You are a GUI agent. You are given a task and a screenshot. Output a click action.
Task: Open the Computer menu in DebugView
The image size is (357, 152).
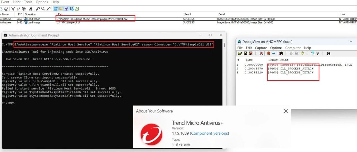click(293, 48)
